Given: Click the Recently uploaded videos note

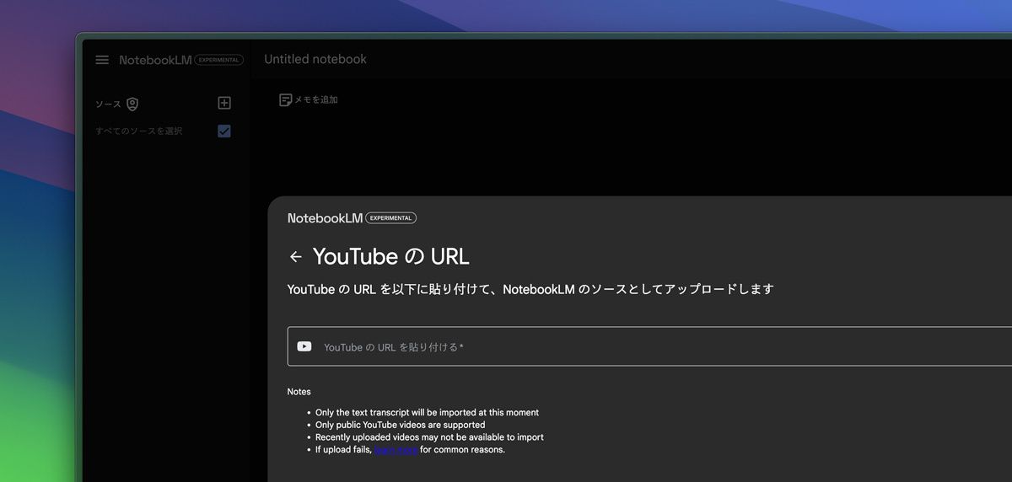Looking at the screenshot, I should tap(429, 437).
